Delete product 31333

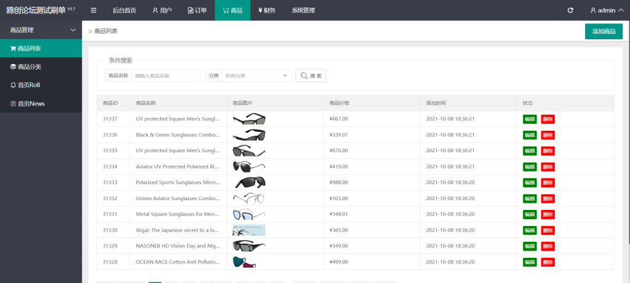point(548,183)
